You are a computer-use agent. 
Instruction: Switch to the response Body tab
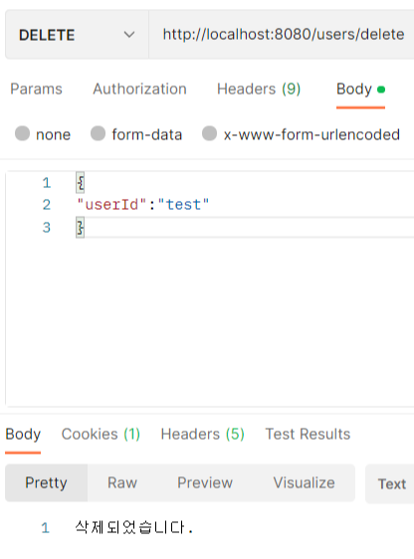(x=23, y=435)
